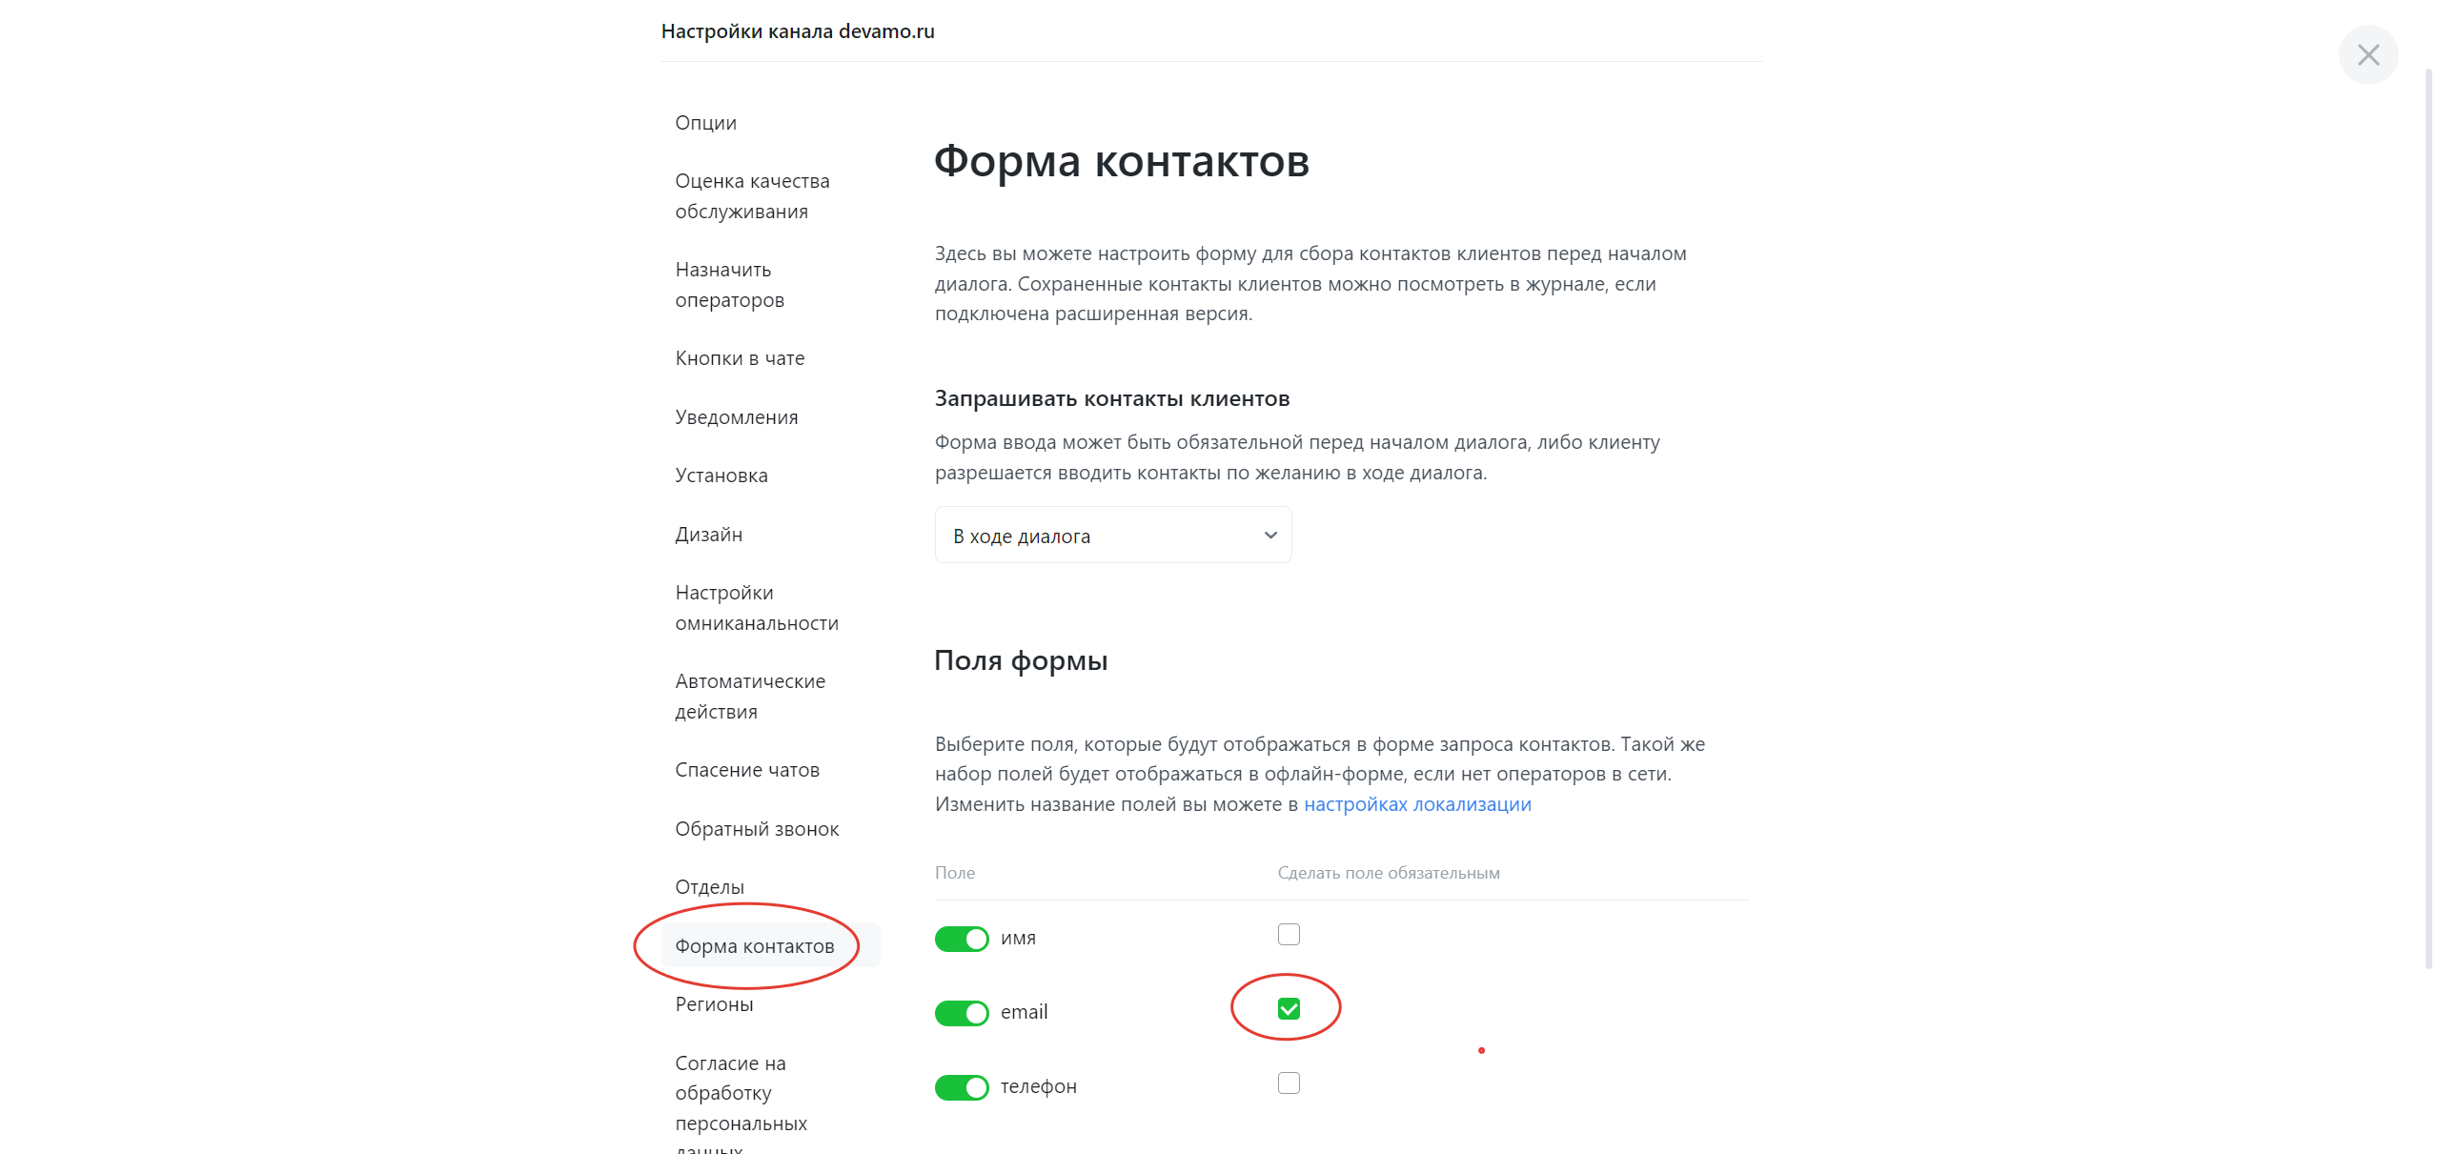
Task: Open the "настройках локализации" link
Action: click(1417, 803)
